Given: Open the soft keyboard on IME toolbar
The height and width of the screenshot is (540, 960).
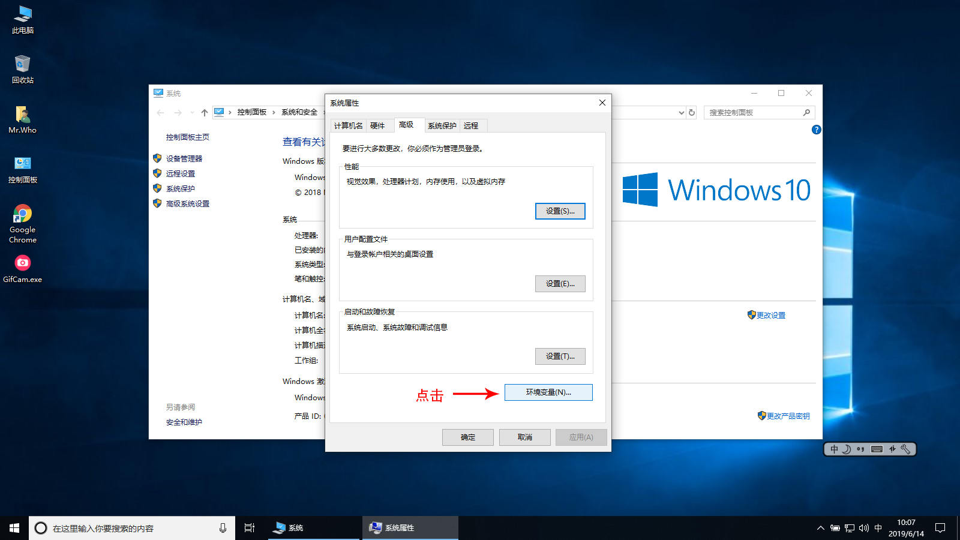Looking at the screenshot, I should 877,449.
